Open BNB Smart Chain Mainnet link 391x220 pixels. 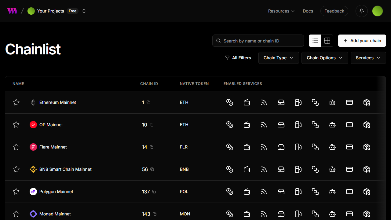click(65, 169)
